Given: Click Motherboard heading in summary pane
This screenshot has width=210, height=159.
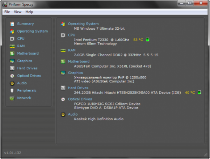Looking at the screenshot, I should 79,61.
